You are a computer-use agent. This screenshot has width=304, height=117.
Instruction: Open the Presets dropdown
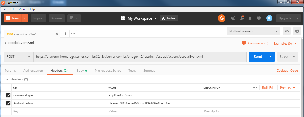tap(288, 88)
